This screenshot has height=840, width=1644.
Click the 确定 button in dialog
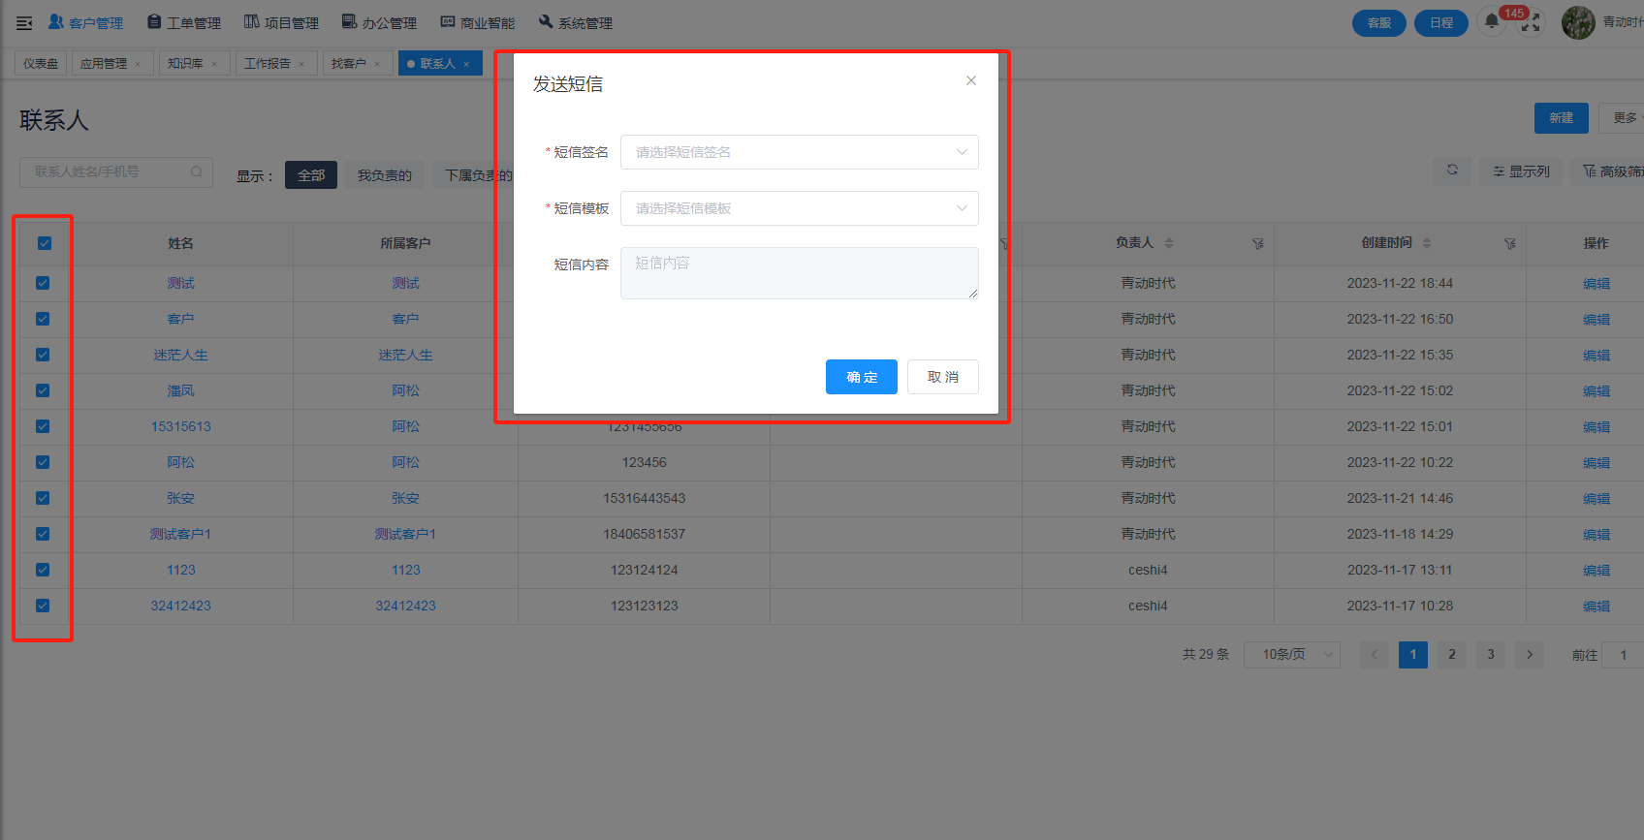861,377
